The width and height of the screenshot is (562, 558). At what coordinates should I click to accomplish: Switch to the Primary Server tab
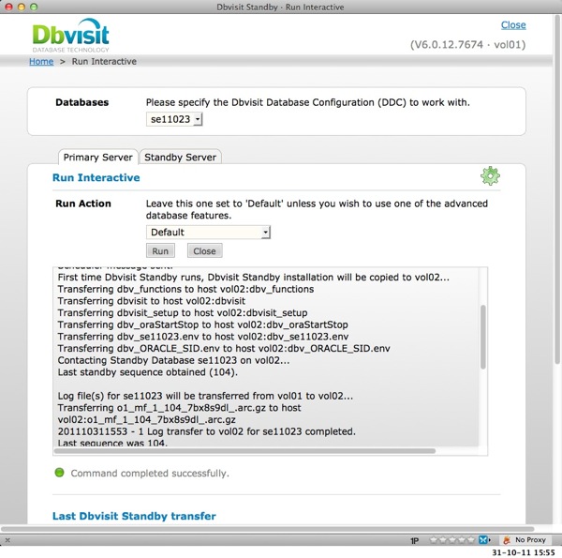coord(97,158)
